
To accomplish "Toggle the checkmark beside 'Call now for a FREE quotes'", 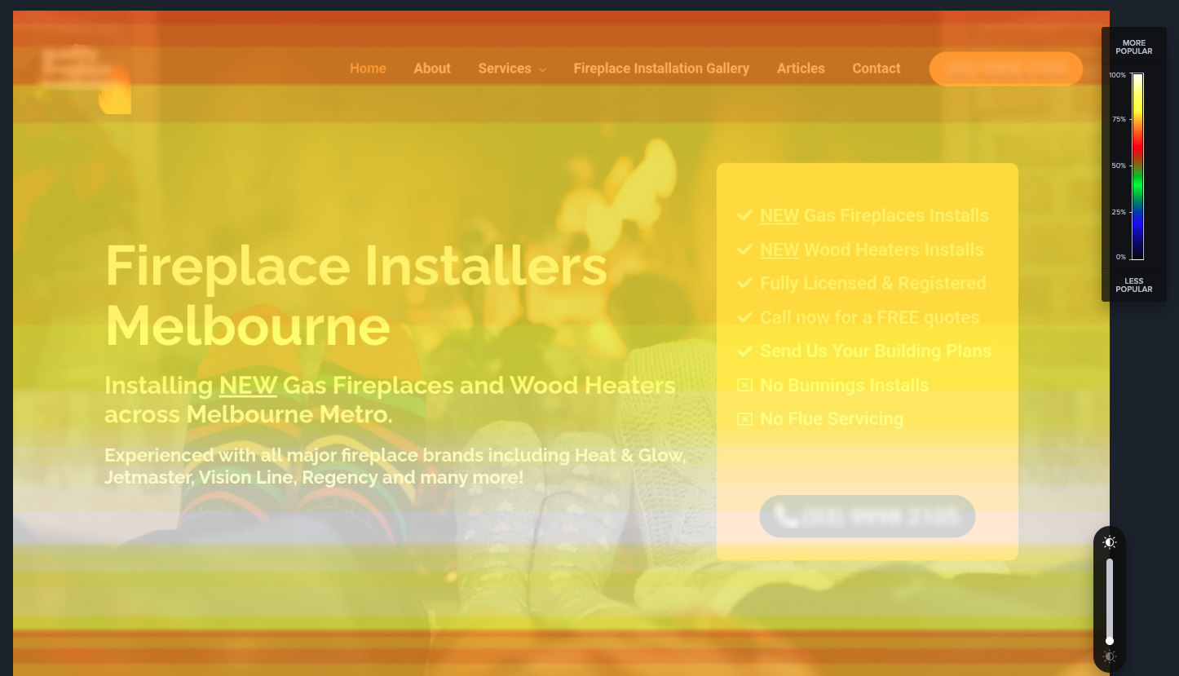I will click(744, 317).
